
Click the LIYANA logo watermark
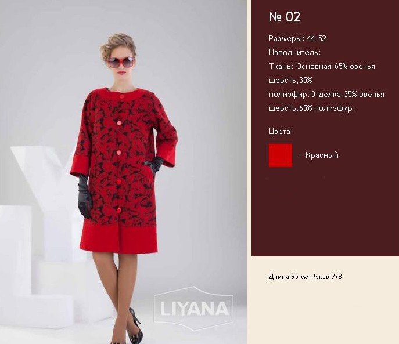[x=194, y=309]
